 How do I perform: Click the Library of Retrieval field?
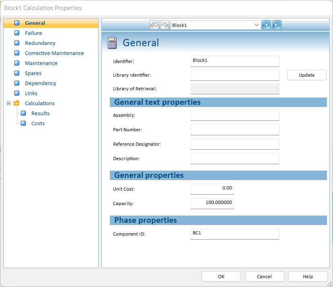(x=235, y=89)
